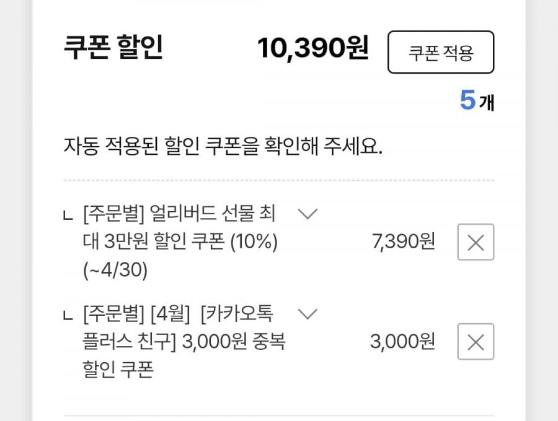Tap the [주문별] tag on 얼리버드 coupon
The image size is (558, 421).
click(113, 215)
